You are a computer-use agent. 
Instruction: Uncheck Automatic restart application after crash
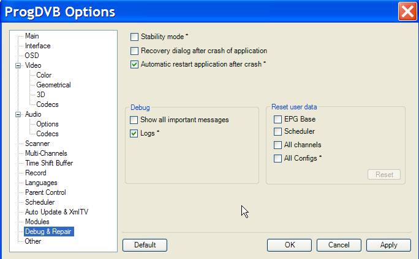click(x=134, y=65)
